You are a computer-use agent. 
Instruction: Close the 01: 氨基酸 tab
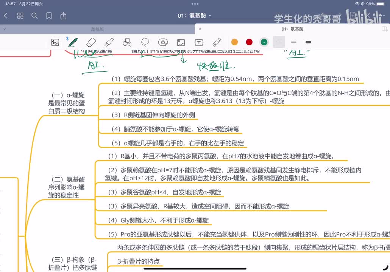click(200, 29)
